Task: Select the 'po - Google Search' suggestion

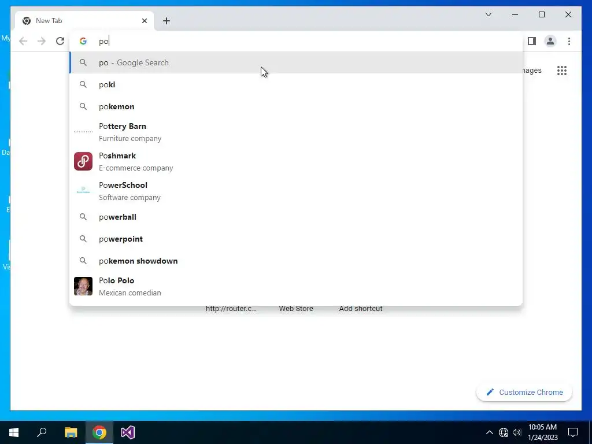Action: click(x=296, y=62)
